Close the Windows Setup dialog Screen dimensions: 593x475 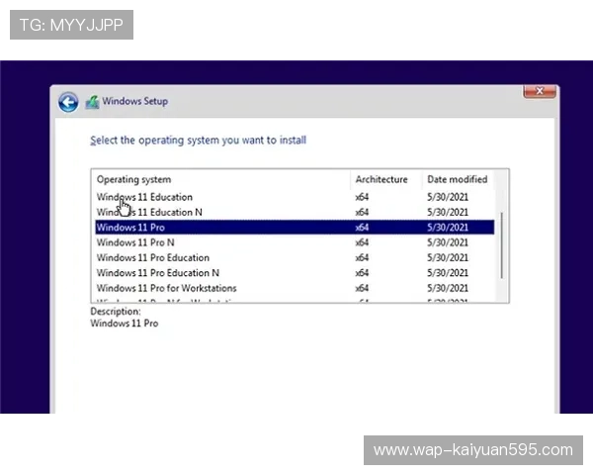click(540, 91)
